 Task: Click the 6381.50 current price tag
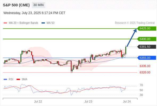click(x=147, y=47)
